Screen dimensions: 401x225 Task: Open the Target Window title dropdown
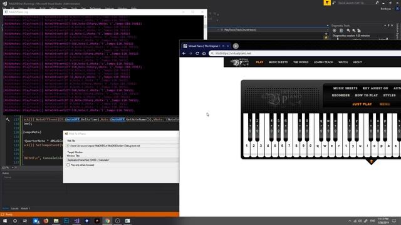123,160
